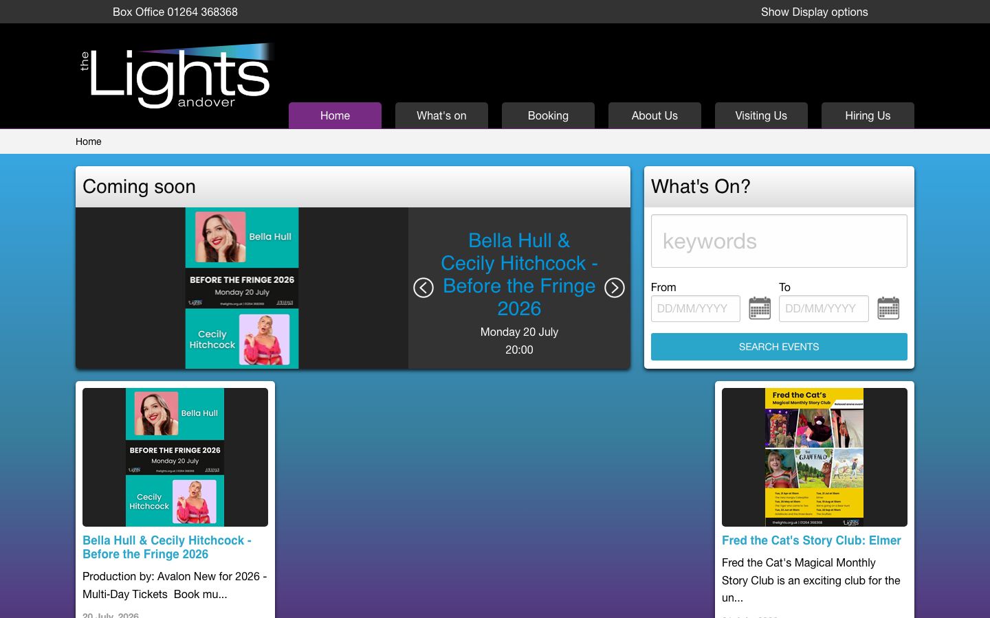
Task: Open the Home tab
Action: pyautogui.click(x=335, y=115)
